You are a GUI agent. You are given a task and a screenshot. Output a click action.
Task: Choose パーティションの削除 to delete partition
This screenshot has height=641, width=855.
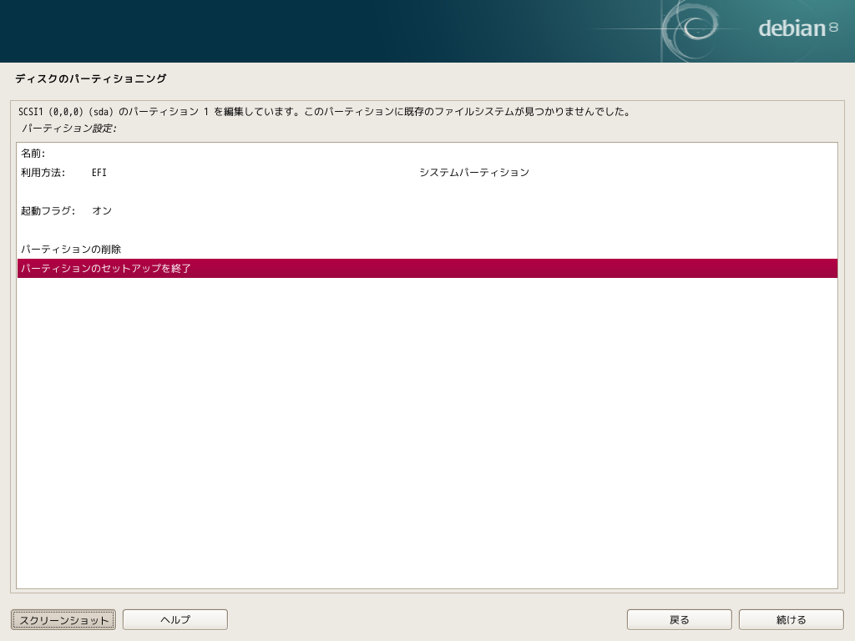[x=69, y=248]
